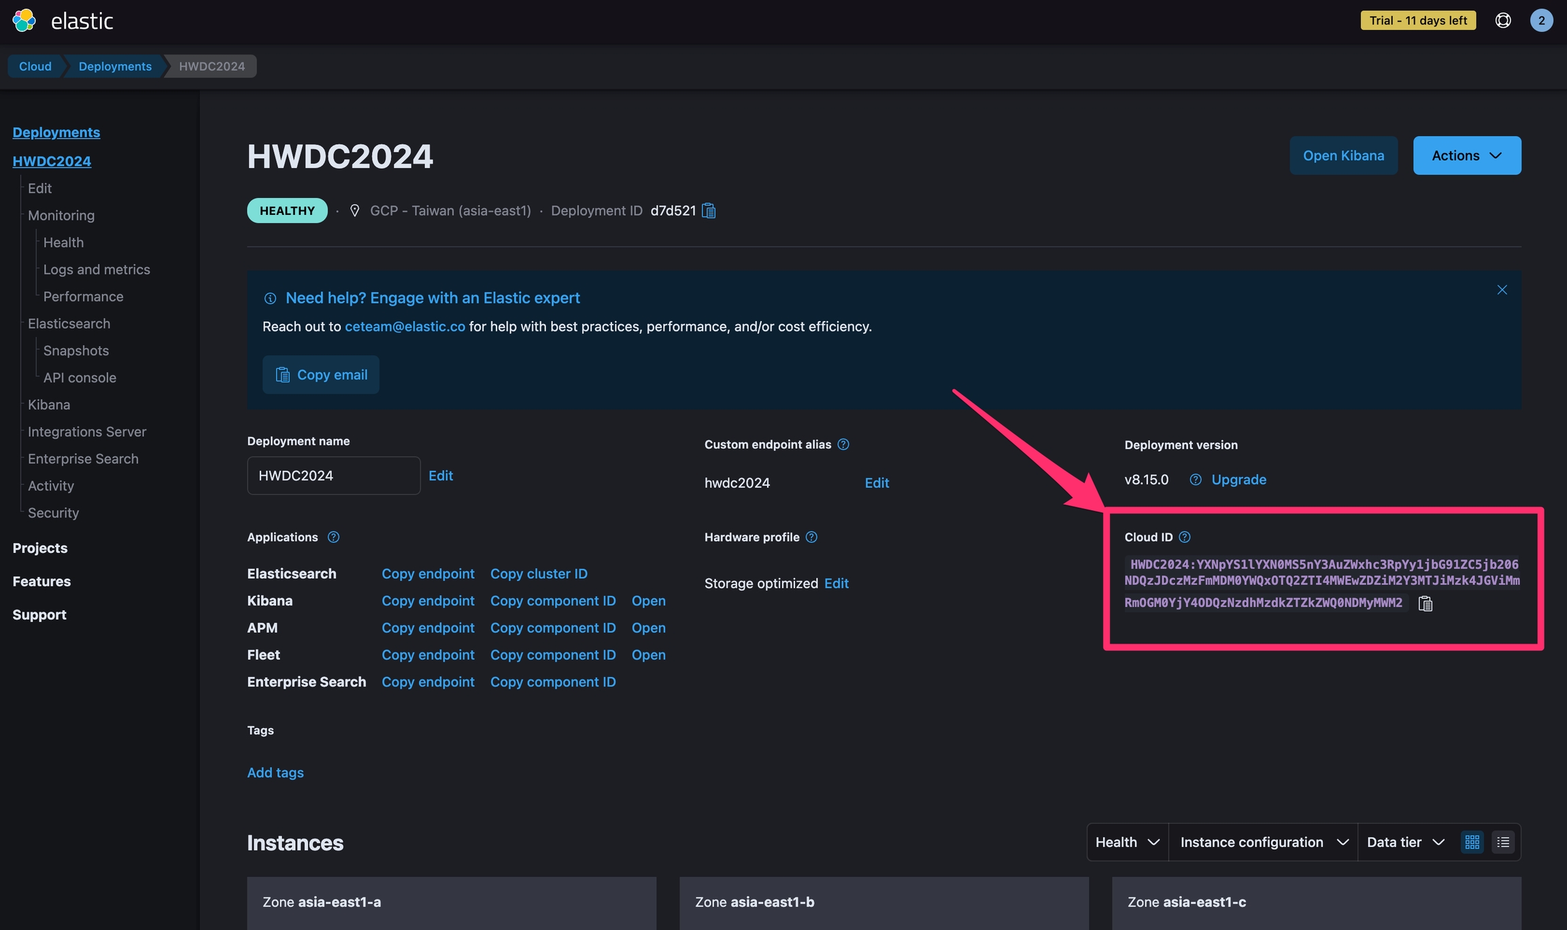Open Monitoring in sidebar
This screenshot has width=1567, height=930.
coord(61,215)
